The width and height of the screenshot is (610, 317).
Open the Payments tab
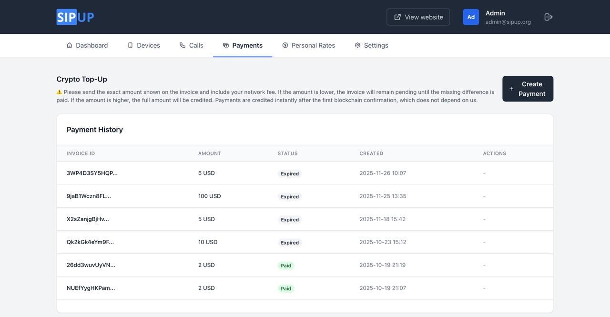click(x=243, y=45)
